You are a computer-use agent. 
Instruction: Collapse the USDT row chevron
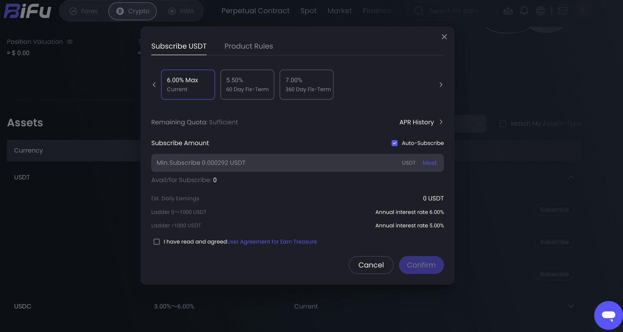(571, 177)
